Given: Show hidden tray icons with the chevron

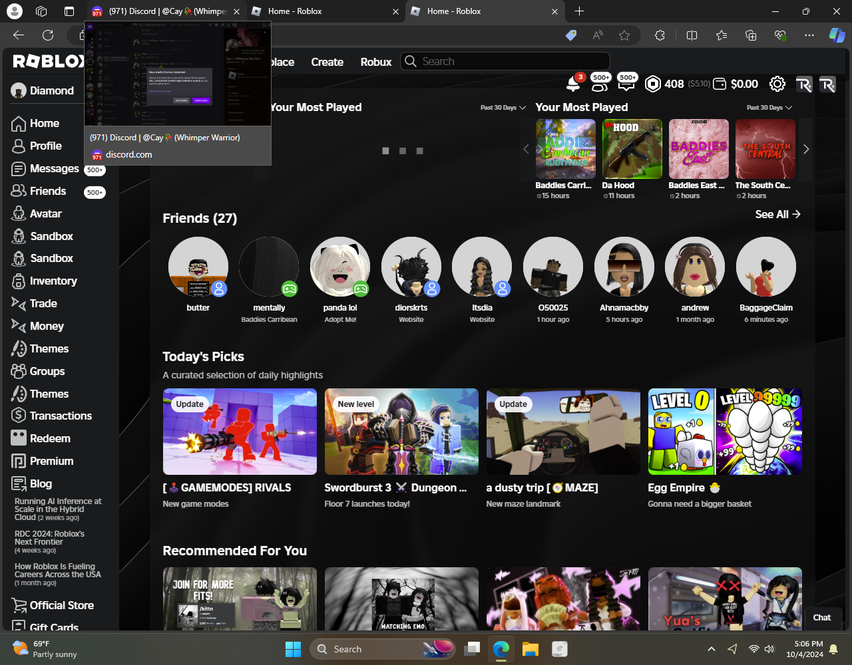Looking at the screenshot, I should point(712,649).
